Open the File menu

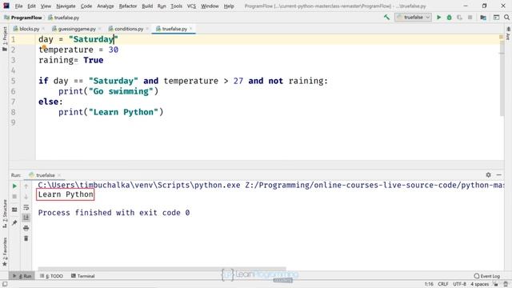tap(18, 6)
